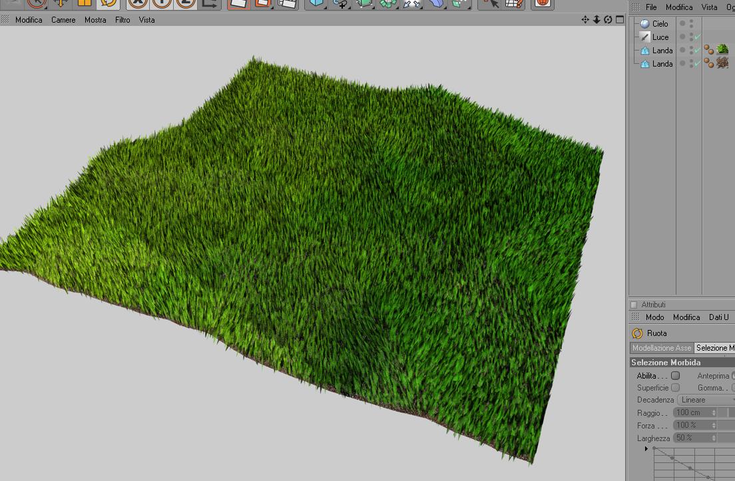Open the viewport Camere menu

(x=63, y=20)
